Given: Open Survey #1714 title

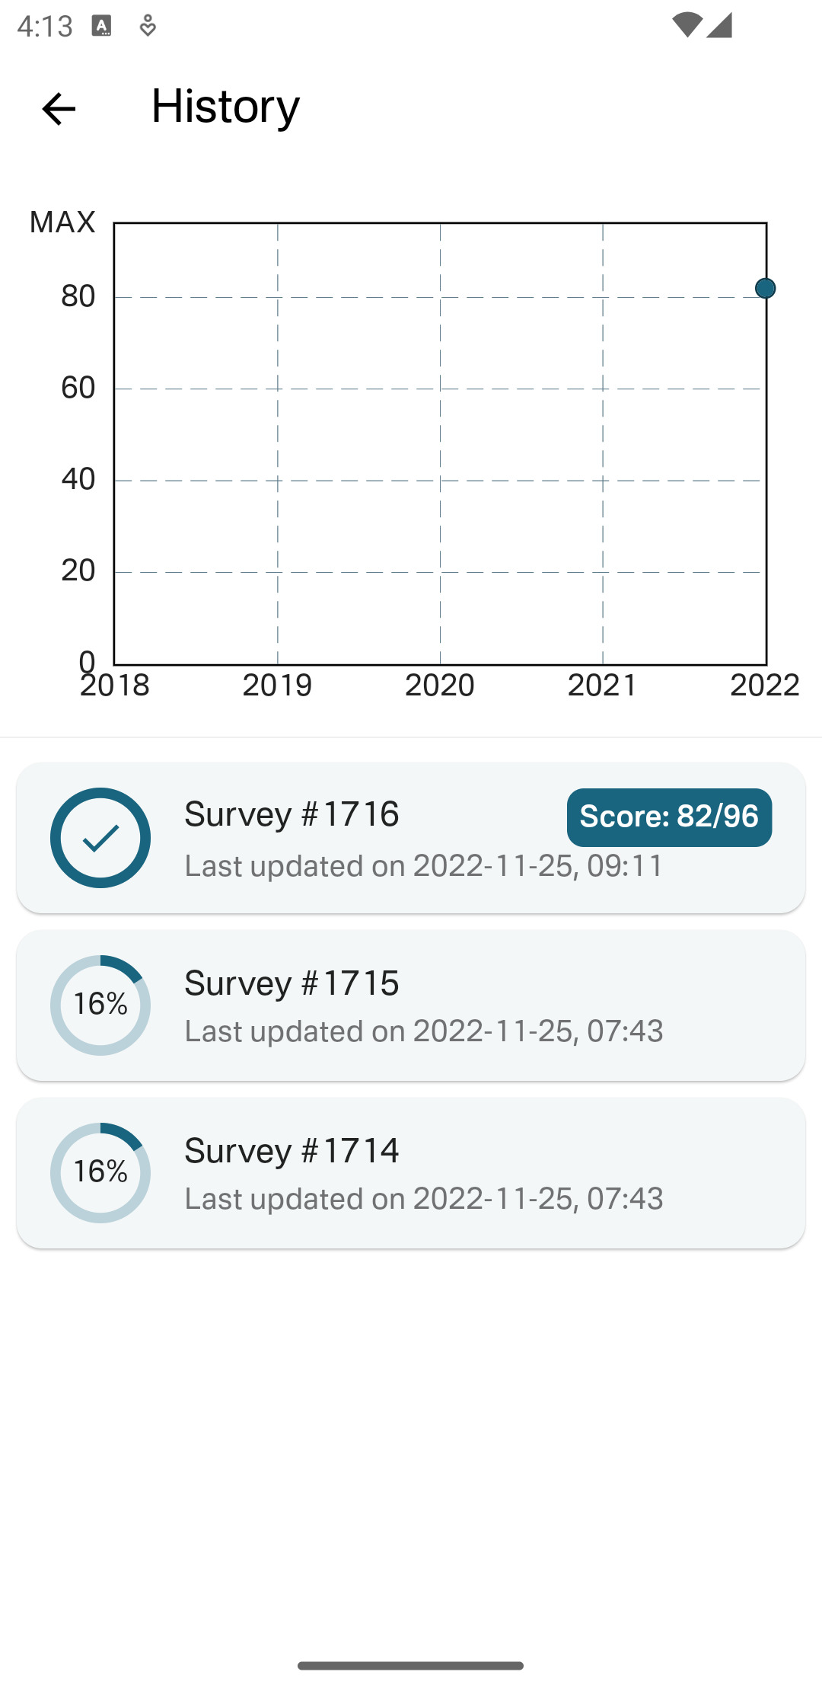Looking at the screenshot, I should click(292, 1150).
